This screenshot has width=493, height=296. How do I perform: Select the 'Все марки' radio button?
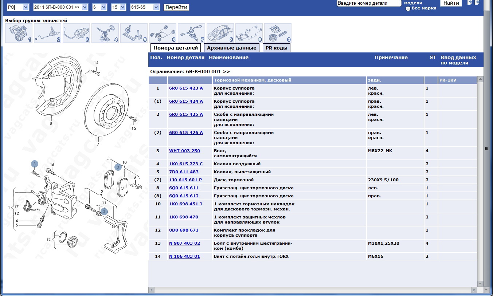point(408,8)
